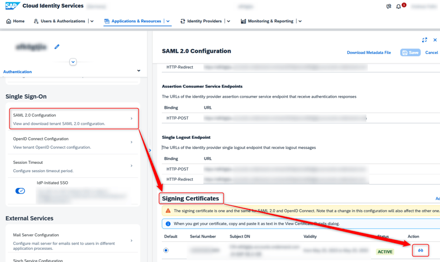Toggle the IdP-Initiated SSO switch
The height and width of the screenshot is (262, 440).
click(20, 191)
